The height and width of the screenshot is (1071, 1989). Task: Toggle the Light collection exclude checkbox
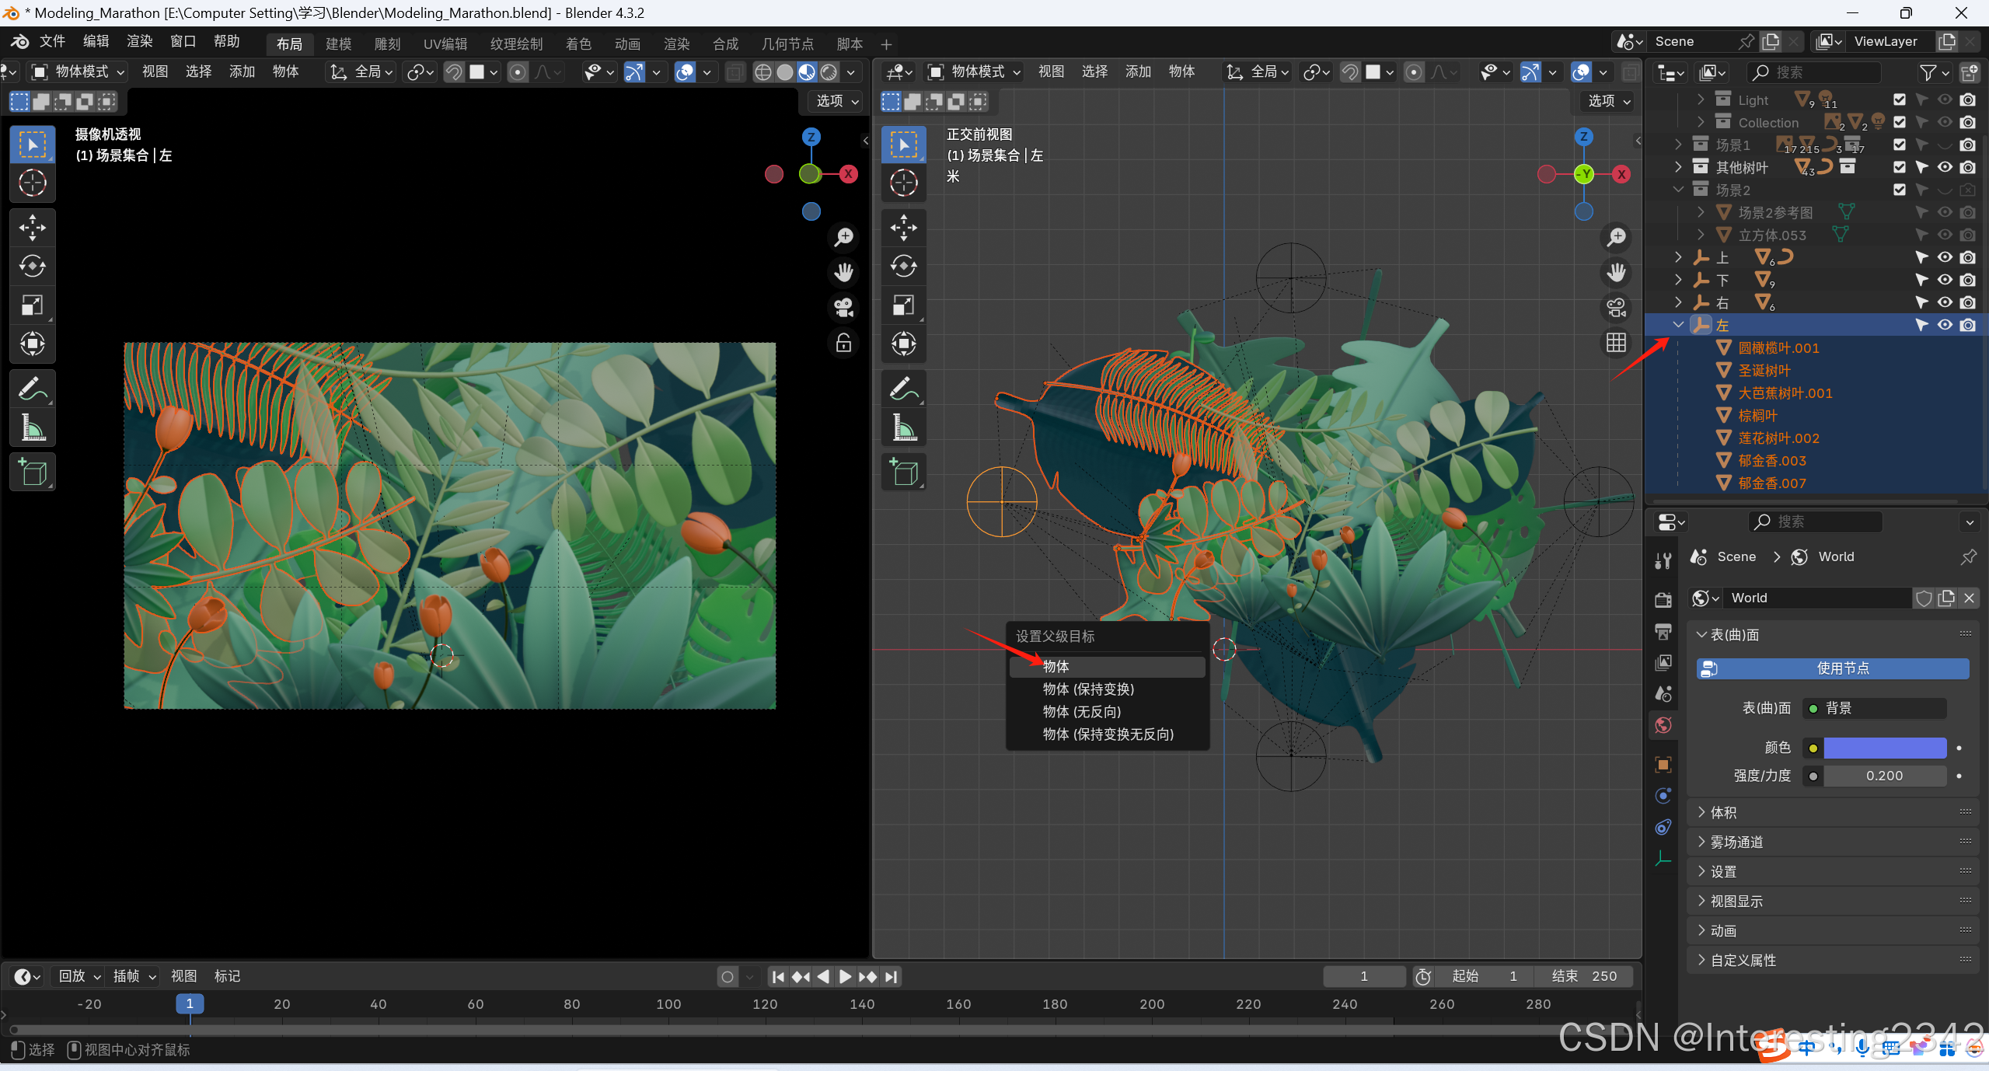(1899, 99)
